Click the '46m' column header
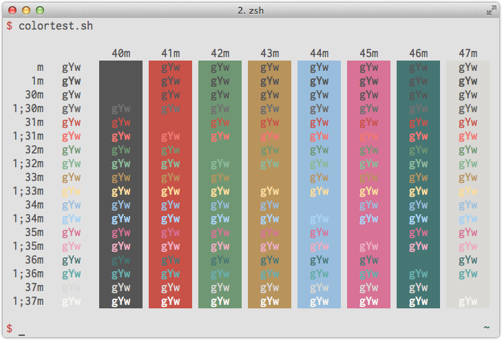Image resolution: width=502 pixels, height=340 pixels. (419, 53)
